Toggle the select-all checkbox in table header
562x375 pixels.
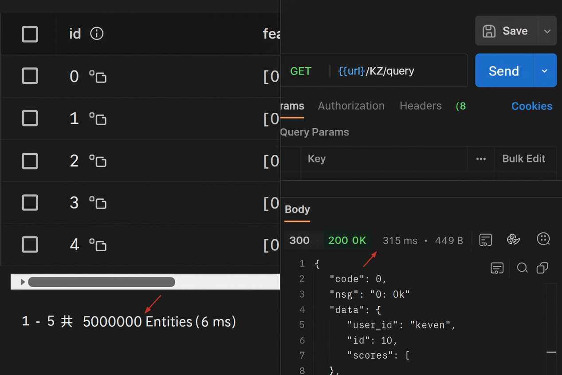[30, 34]
